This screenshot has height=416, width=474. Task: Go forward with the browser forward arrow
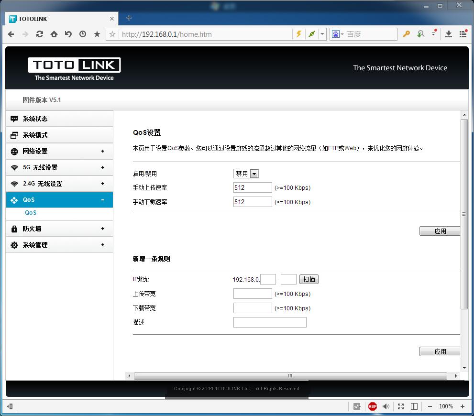coord(25,34)
